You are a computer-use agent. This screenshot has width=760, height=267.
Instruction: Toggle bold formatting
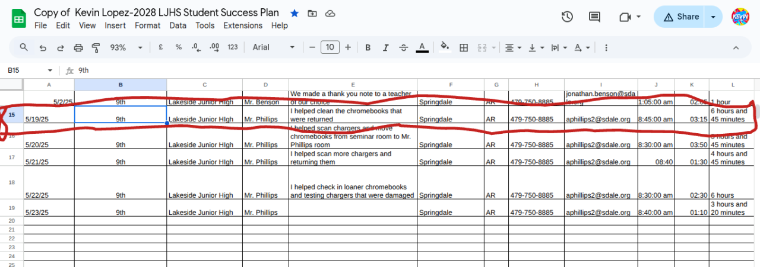[x=368, y=47]
